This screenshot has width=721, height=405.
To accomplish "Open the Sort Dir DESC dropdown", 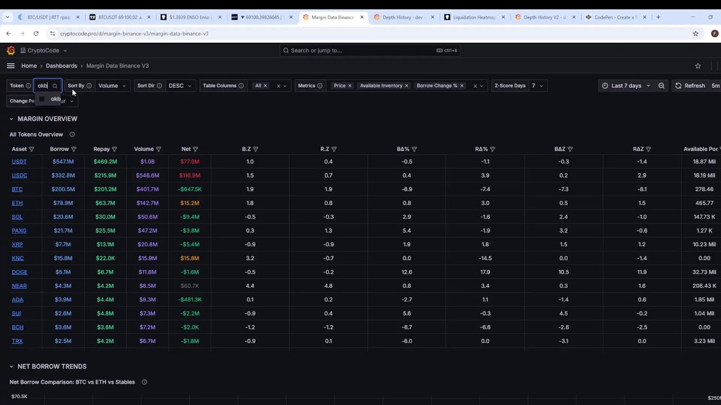I will click(180, 86).
